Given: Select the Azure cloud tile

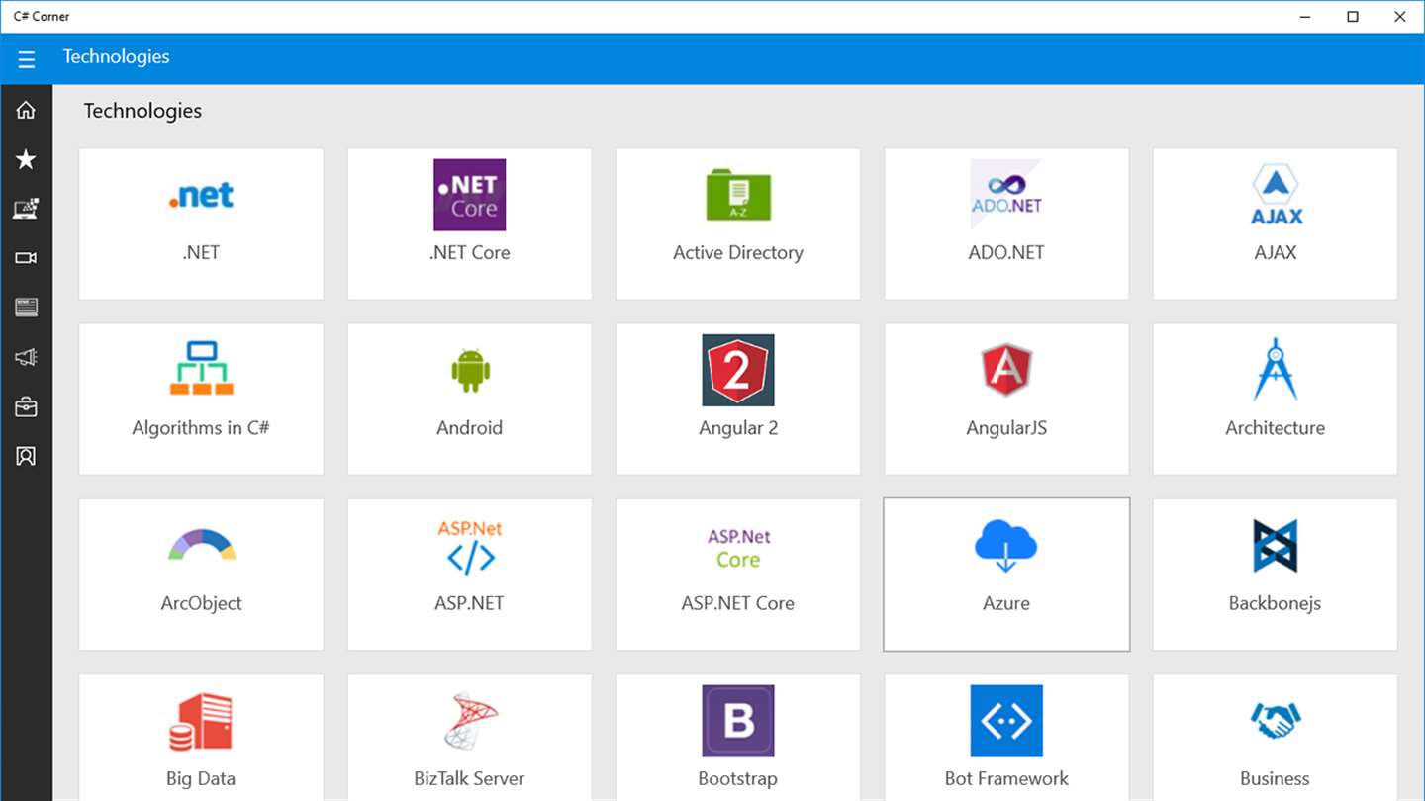Looking at the screenshot, I should [1006, 575].
